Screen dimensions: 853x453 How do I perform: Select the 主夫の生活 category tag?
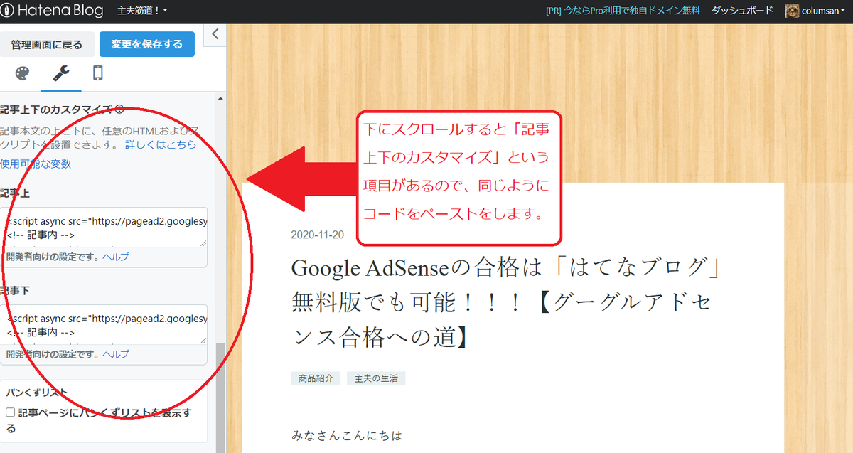tap(376, 378)
